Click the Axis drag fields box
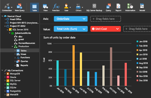Viewport: 151px width, 98px height. (106, 19)
